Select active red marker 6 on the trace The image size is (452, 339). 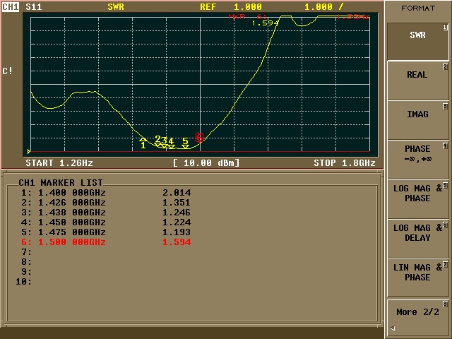click(x=199, y=138)
